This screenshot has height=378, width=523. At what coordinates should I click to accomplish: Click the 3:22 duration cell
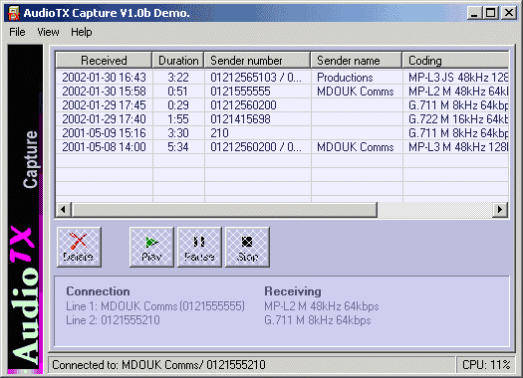click(x=178, y=78)
